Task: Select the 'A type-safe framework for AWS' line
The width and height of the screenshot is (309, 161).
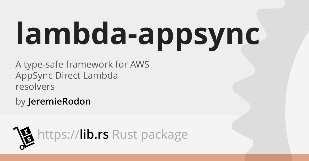Action: (x=82, y=65)
